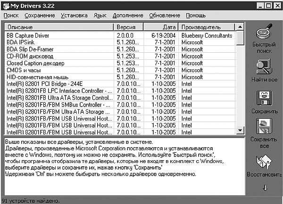Image resolution: width=283 pixels, height=204 pixels.
Task: Open the Поиск menu
Action: tap(11, 16)
